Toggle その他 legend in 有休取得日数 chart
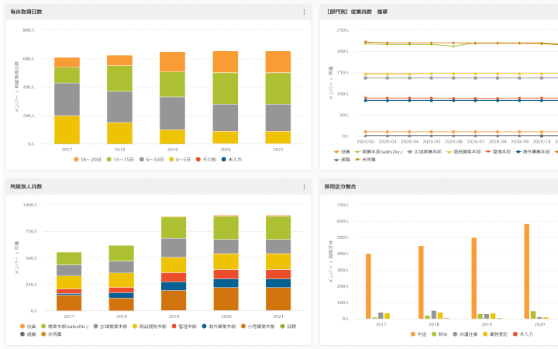Image resolution: width=558 pixels, height=349 pixels. 206,160
